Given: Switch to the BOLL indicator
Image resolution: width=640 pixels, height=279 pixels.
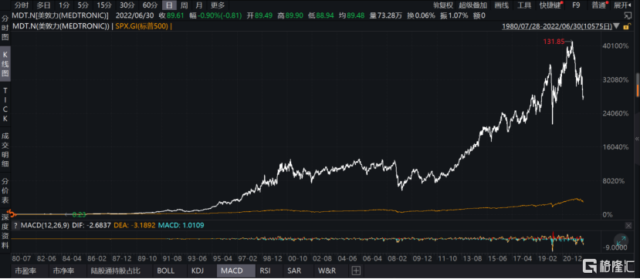Looking at the screenshot, I should point(165,271).
